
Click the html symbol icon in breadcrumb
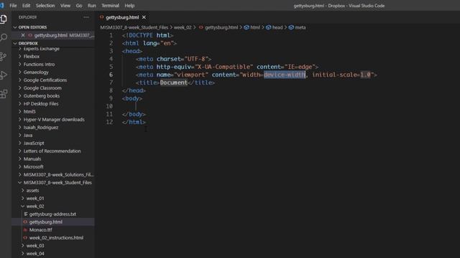pyautogui.click(x=247, y=27)
